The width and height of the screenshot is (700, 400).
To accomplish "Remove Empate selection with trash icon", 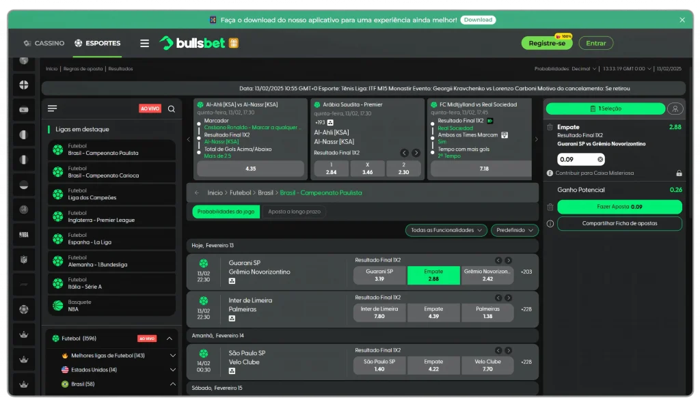I will 550,127.
